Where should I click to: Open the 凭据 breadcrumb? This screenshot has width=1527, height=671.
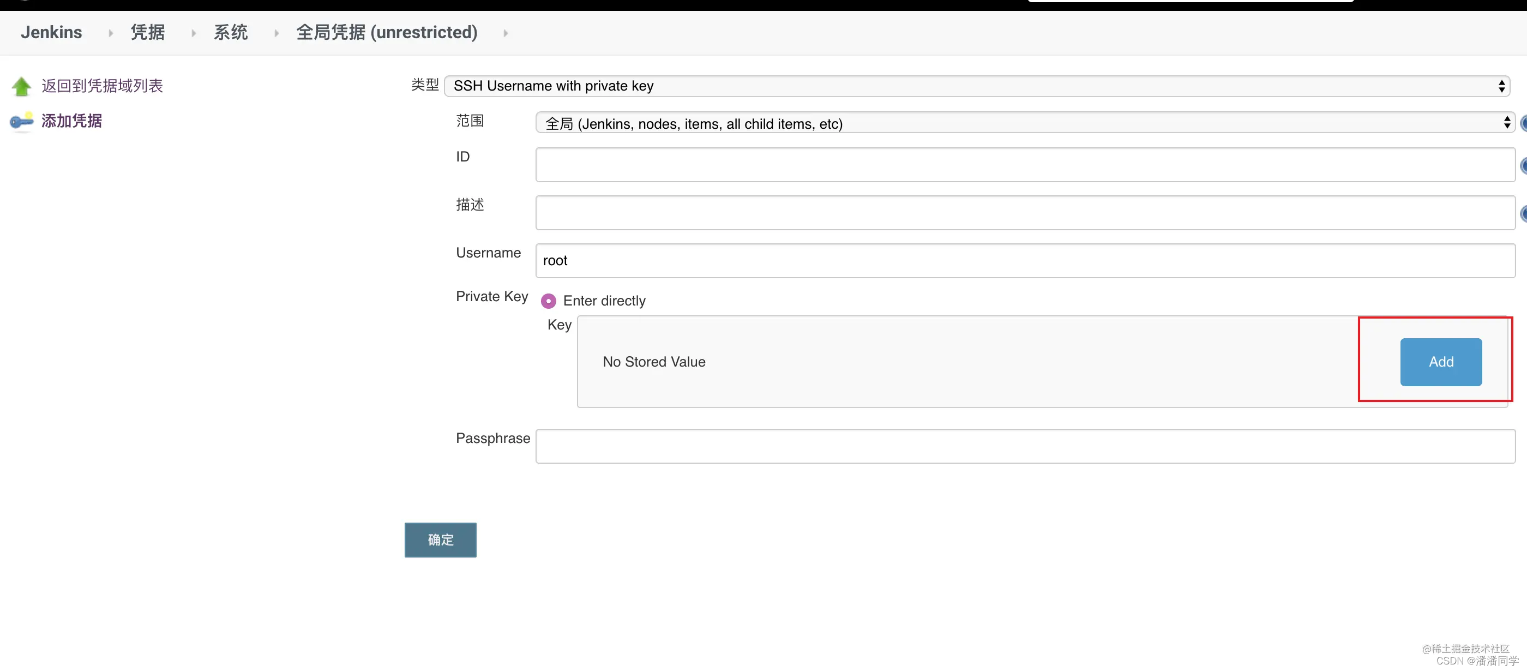148,32
